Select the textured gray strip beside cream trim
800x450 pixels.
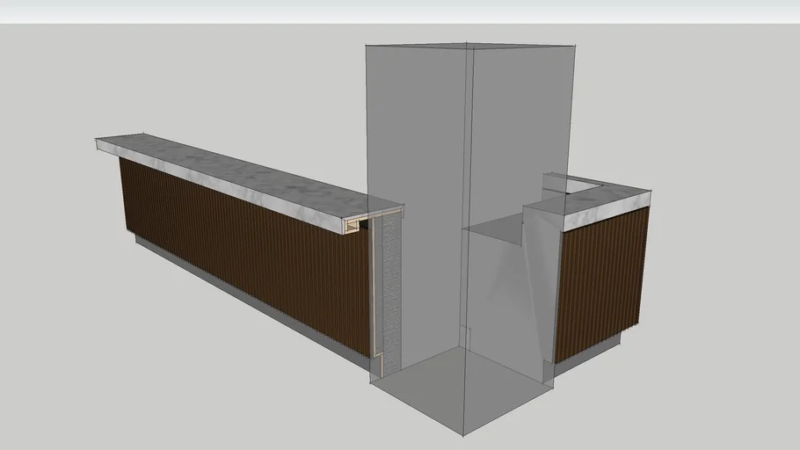(x=391, y=290)
